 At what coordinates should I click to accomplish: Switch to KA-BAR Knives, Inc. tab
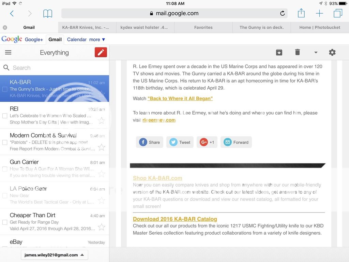[86, 27]
